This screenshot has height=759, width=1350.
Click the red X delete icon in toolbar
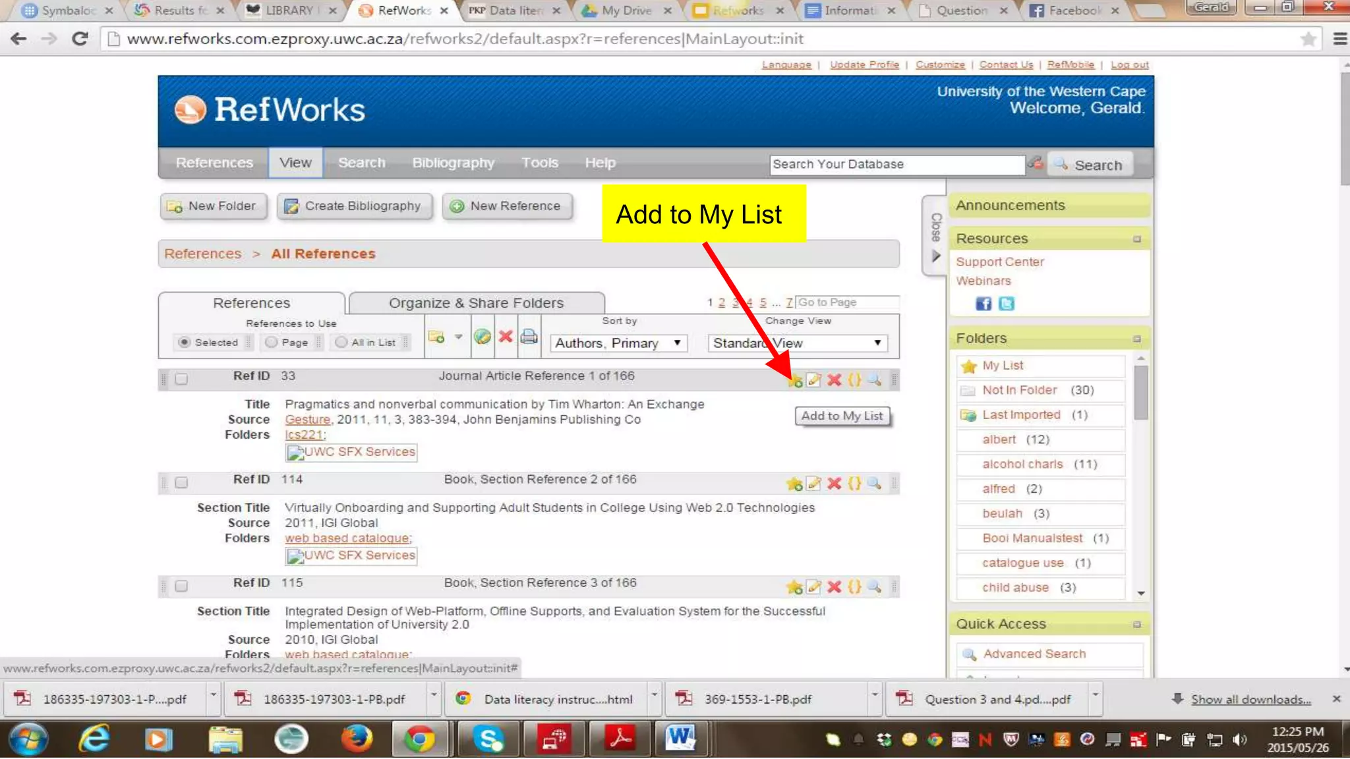(x=506, y=337)
